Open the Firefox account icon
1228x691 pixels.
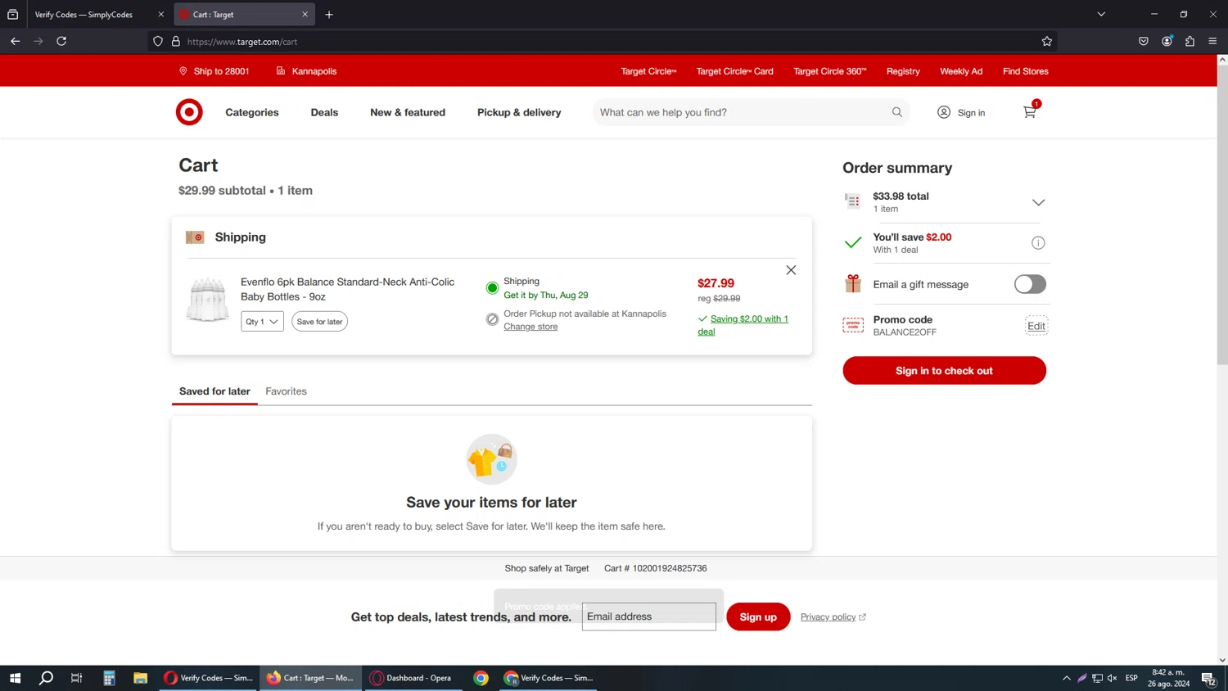point(1167,41)
